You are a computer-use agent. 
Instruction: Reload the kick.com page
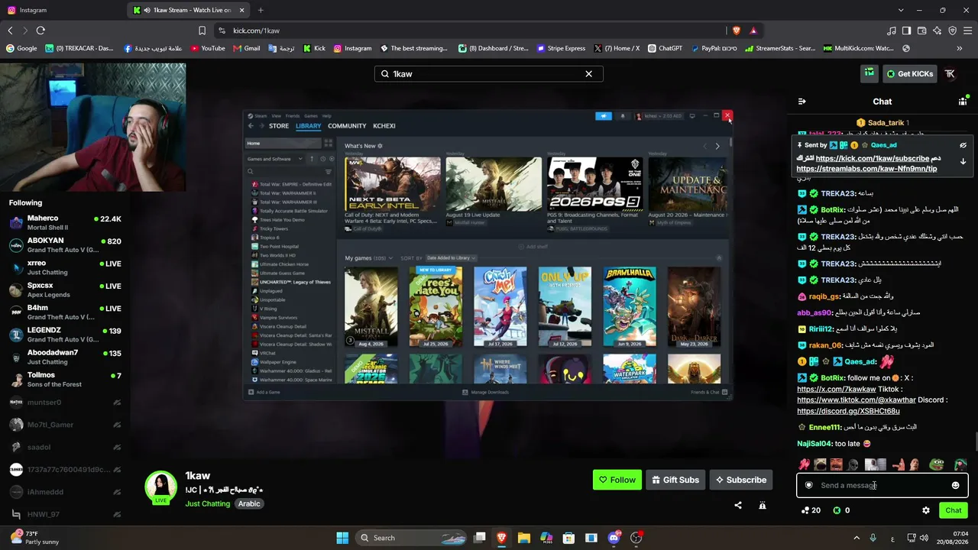point(40,31)
